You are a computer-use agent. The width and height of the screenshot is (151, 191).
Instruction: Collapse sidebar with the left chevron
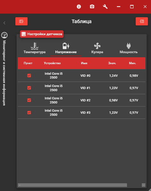[4, 23]
